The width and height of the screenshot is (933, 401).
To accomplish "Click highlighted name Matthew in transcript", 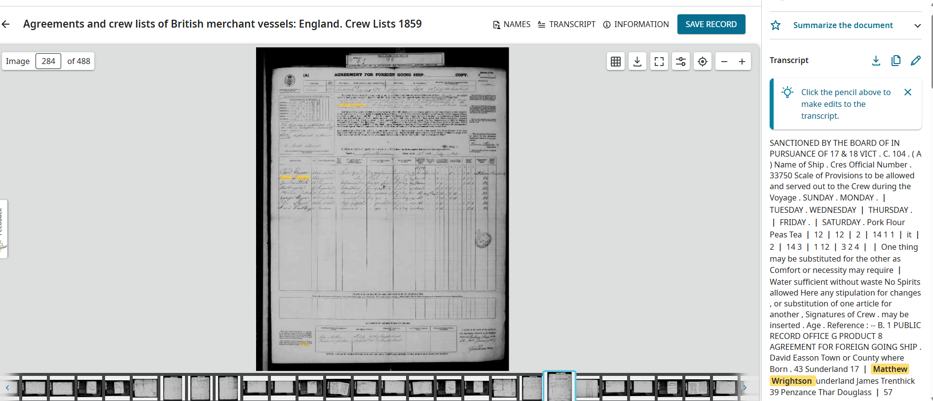I will coord(890,369).
